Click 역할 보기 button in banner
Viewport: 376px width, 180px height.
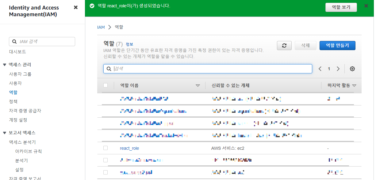click(341, 7)
